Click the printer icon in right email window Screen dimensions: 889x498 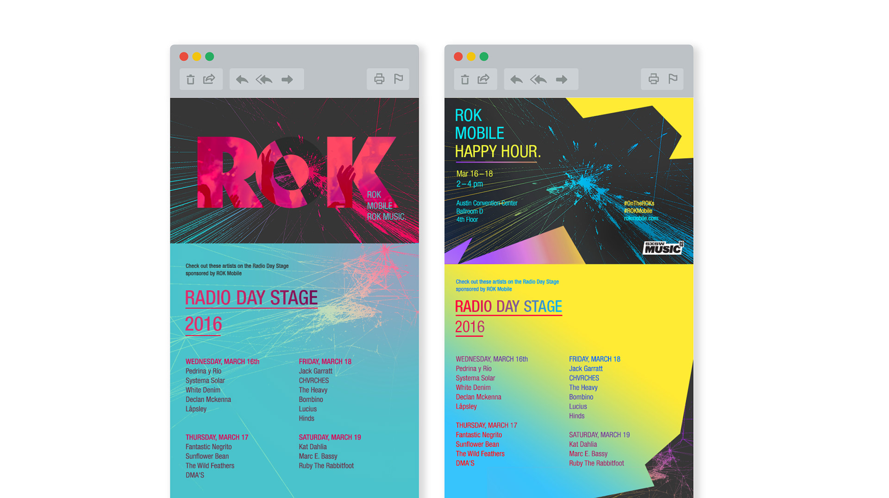(x=654, y=79)
